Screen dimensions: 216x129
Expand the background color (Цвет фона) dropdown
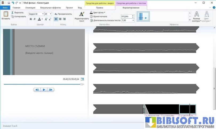coord(105,13)
